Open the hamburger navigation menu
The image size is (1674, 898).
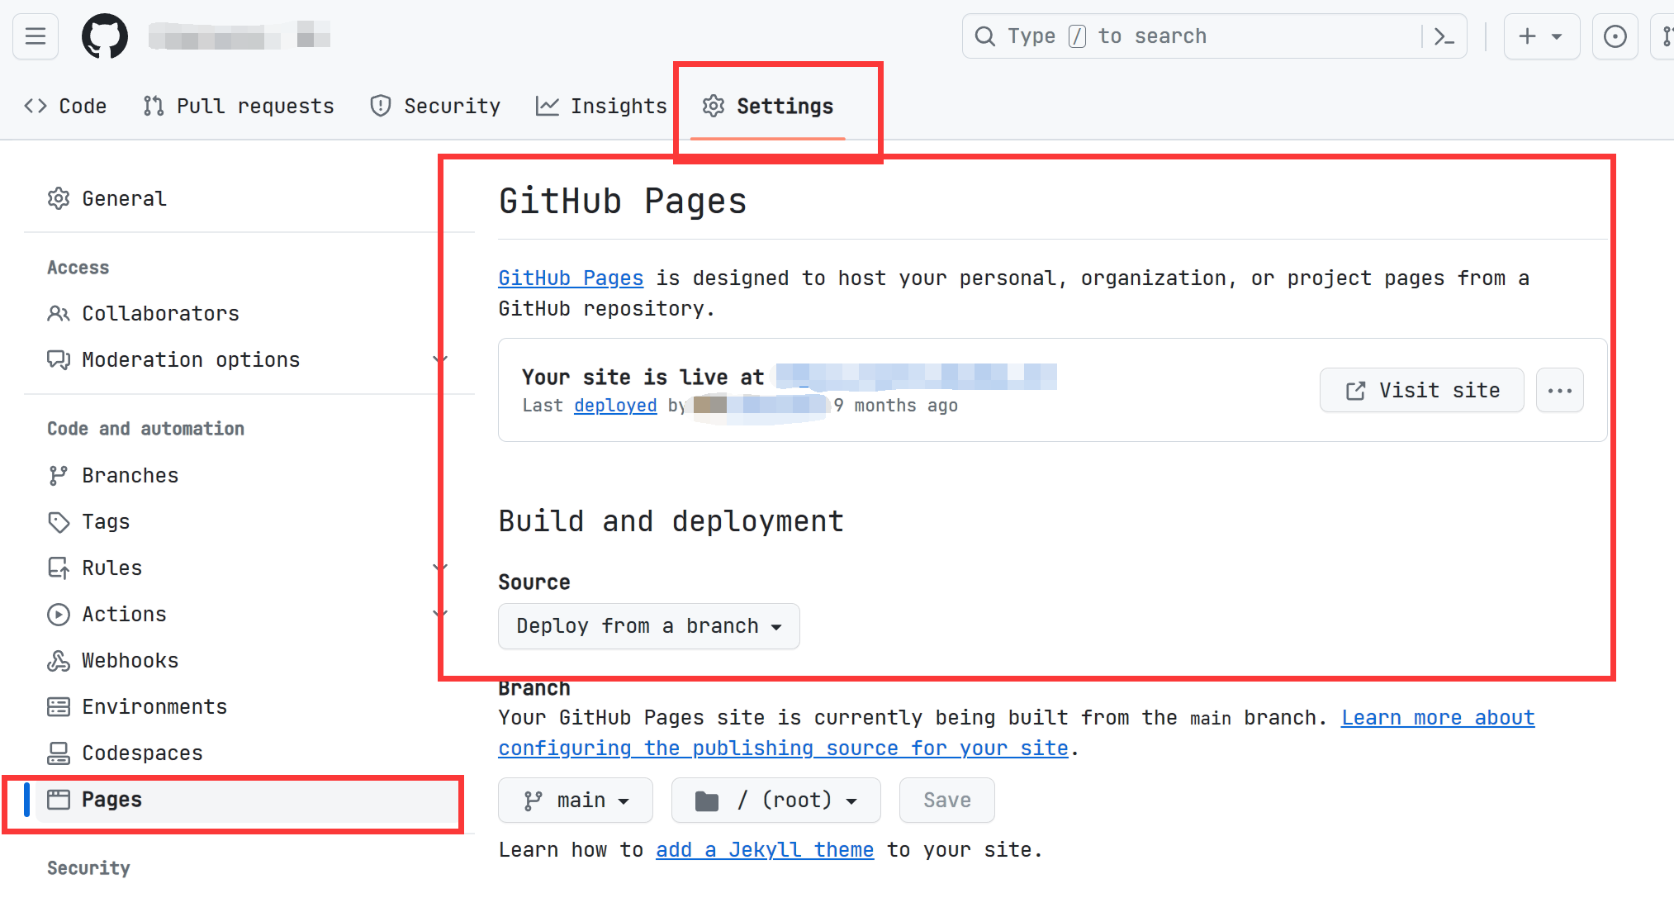[x=36, y=36]
